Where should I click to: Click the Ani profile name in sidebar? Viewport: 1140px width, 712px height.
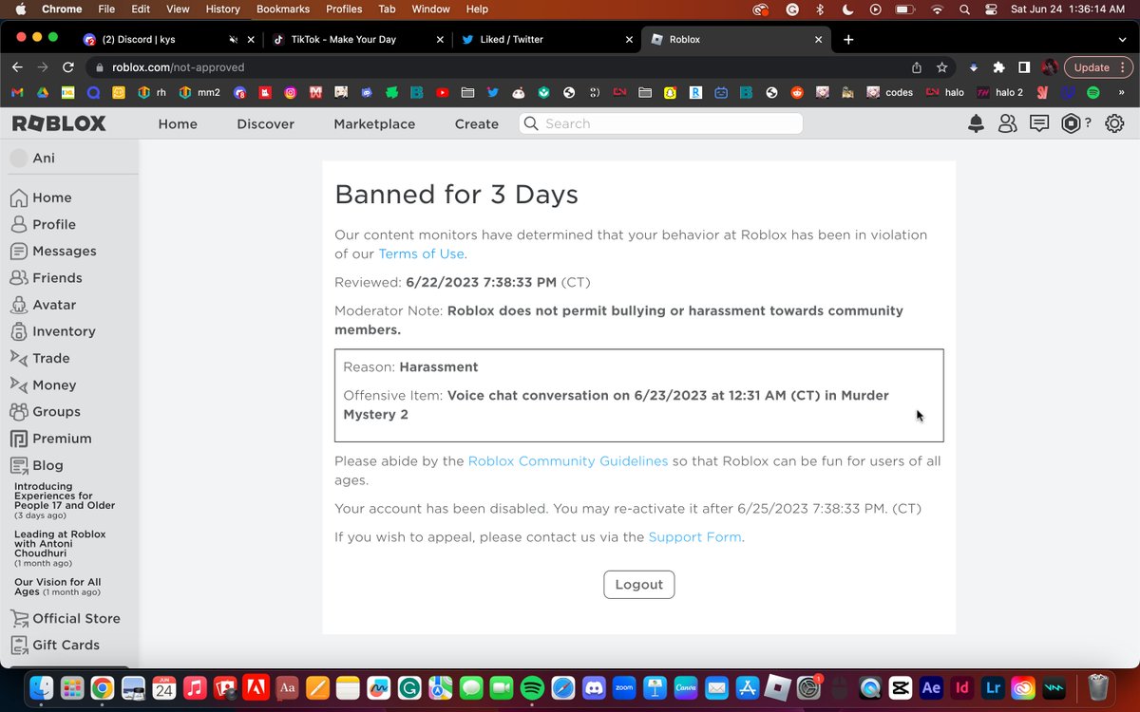44,159
